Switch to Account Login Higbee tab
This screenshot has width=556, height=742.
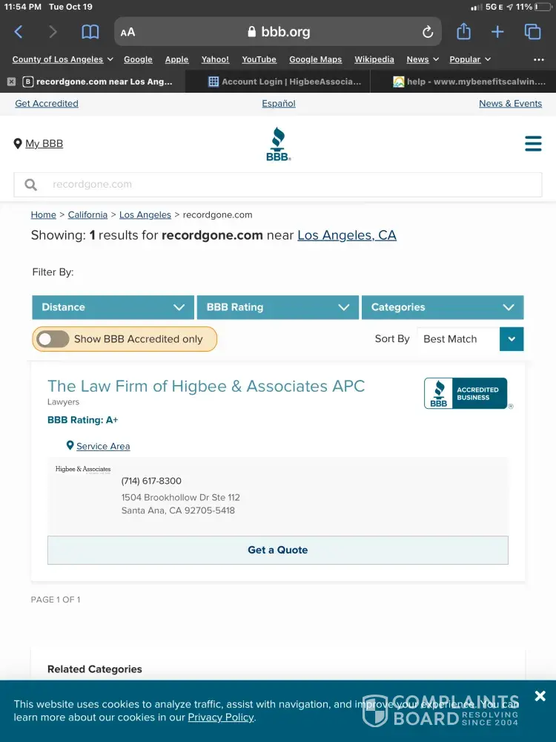point(284,82)
